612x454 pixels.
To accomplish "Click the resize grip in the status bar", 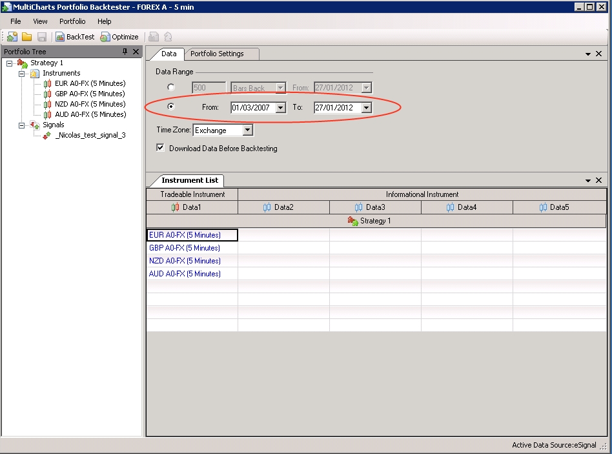I will 604,446.
